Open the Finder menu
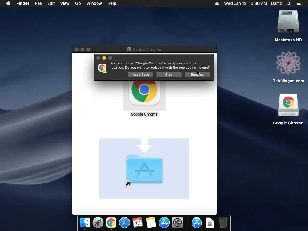This screenshot has width=308, height=231. click(23, 3)
